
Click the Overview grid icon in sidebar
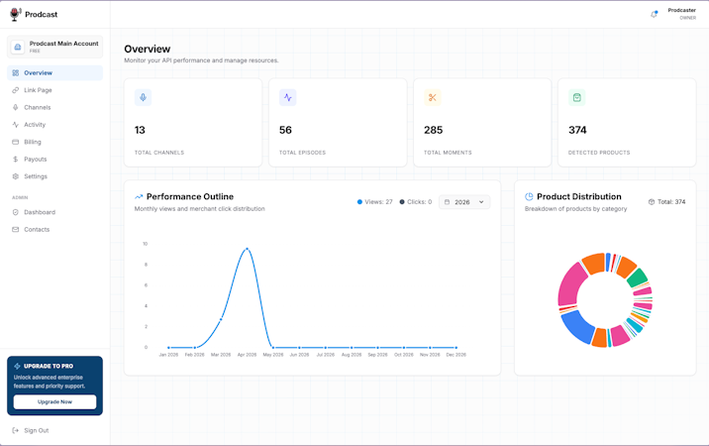(16, 73)
